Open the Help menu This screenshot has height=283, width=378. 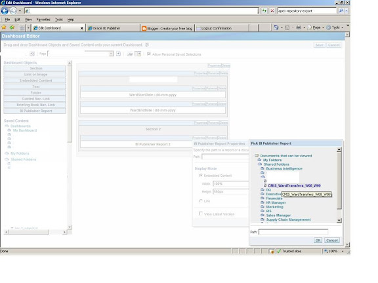coord(71,20)
